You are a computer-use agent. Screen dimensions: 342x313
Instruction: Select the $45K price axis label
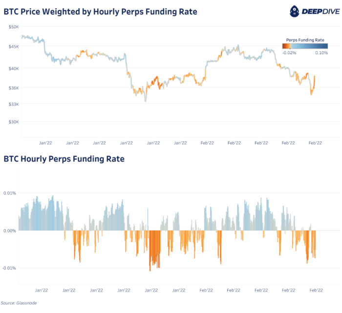pos(13,46)
